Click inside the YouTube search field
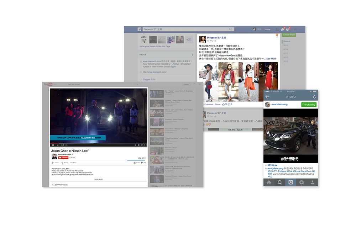356x249 pixels. (100, 84)
